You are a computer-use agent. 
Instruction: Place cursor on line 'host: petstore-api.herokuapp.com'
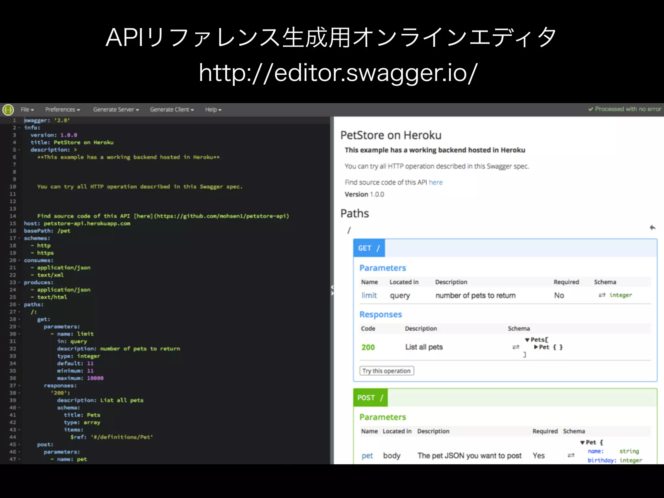click(x=77, y=223)
